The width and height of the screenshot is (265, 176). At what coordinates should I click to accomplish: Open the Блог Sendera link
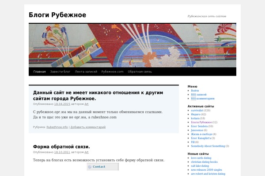point(199,126)
